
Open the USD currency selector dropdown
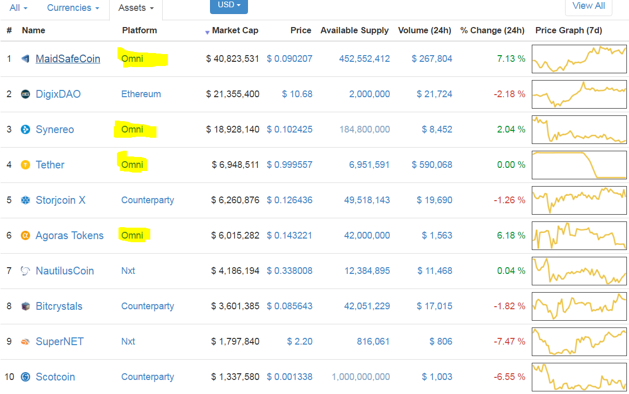(x=229, y=5)
